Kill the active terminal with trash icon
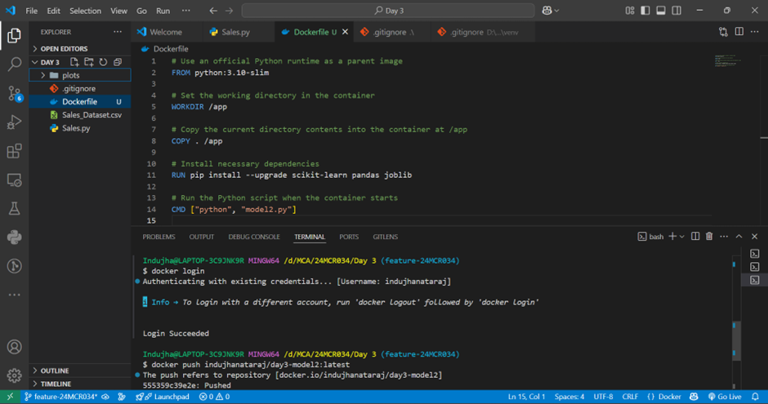 709,236
